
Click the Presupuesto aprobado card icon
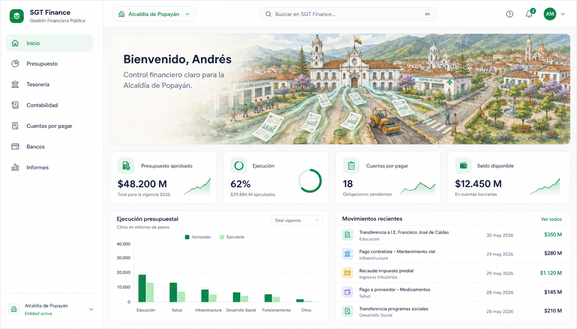pos(126,166)
